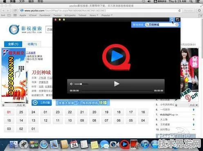Open the Apple bookmark
Screen dimensions: 203x151
click(23, 15)
